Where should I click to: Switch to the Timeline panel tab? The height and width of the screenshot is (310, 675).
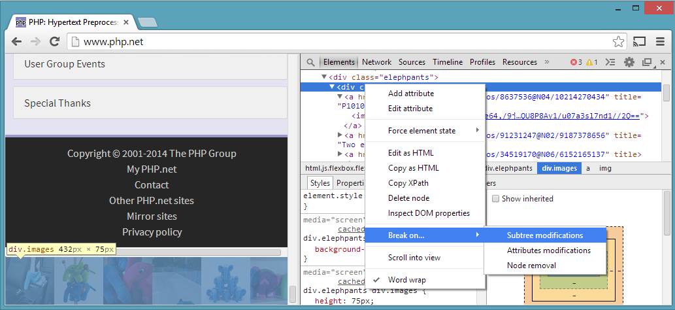448,62
